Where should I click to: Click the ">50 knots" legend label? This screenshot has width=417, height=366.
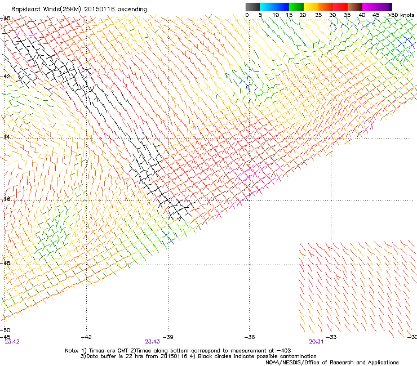[x=401, y=15]
